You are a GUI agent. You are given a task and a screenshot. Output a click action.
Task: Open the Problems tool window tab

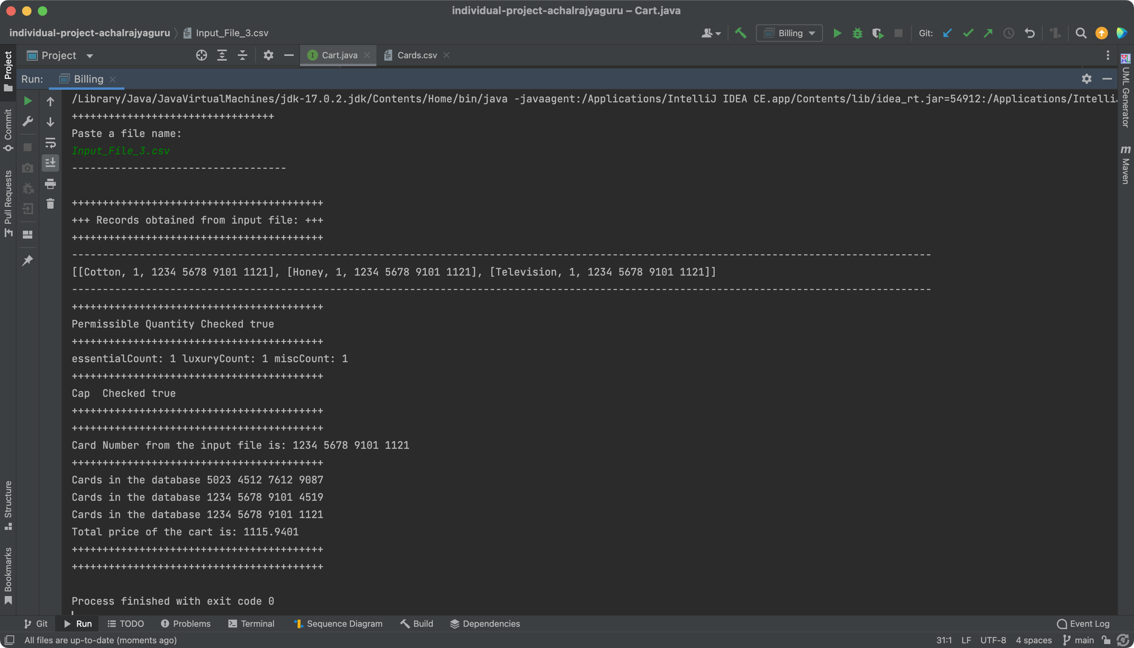(185, 624)
